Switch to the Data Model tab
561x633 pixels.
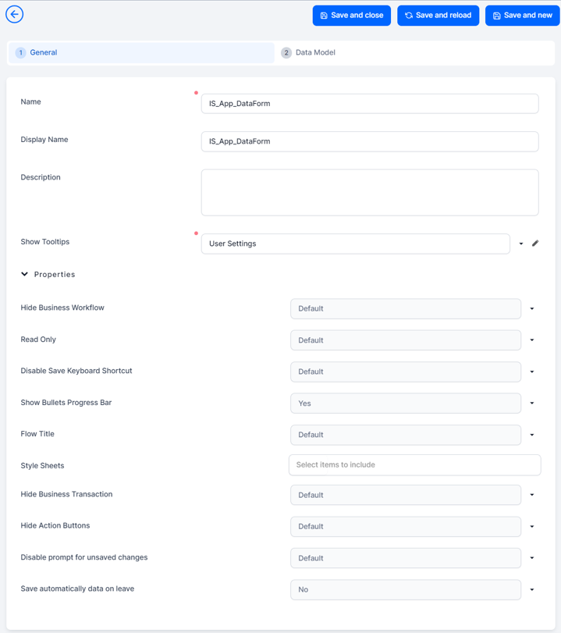[315, 53]
